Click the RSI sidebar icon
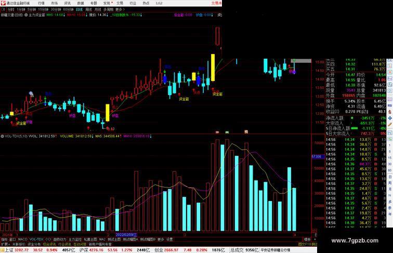Image resolution: width=393 pixels, height=253 pixels. (390, 106)
